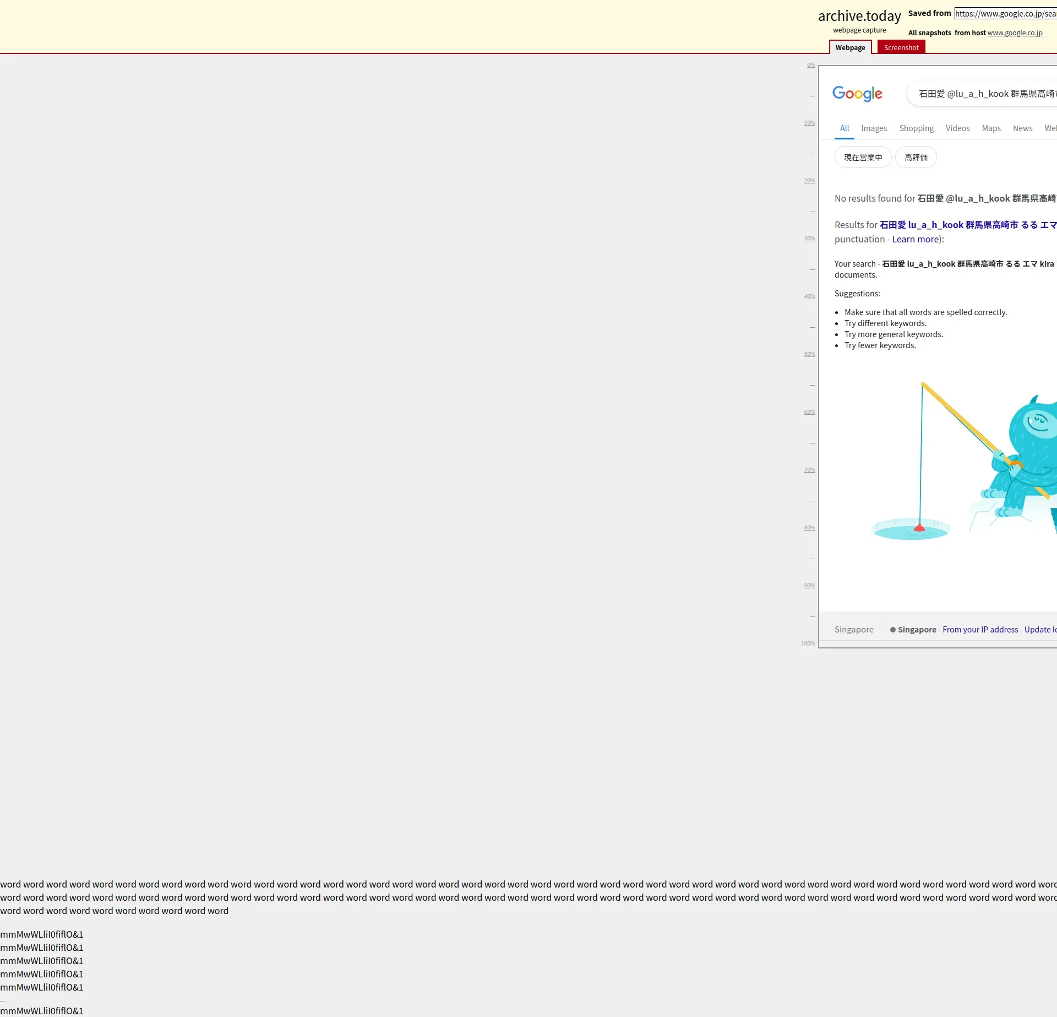Viewport: 1057px width, 1017px height.
Task: Click From your IP address link
Action: pos(980,630)
